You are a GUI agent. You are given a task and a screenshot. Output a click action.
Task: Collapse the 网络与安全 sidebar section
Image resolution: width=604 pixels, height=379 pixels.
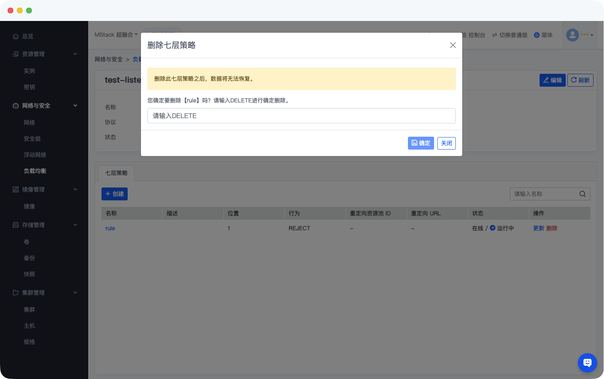click(x=75, y=106)
